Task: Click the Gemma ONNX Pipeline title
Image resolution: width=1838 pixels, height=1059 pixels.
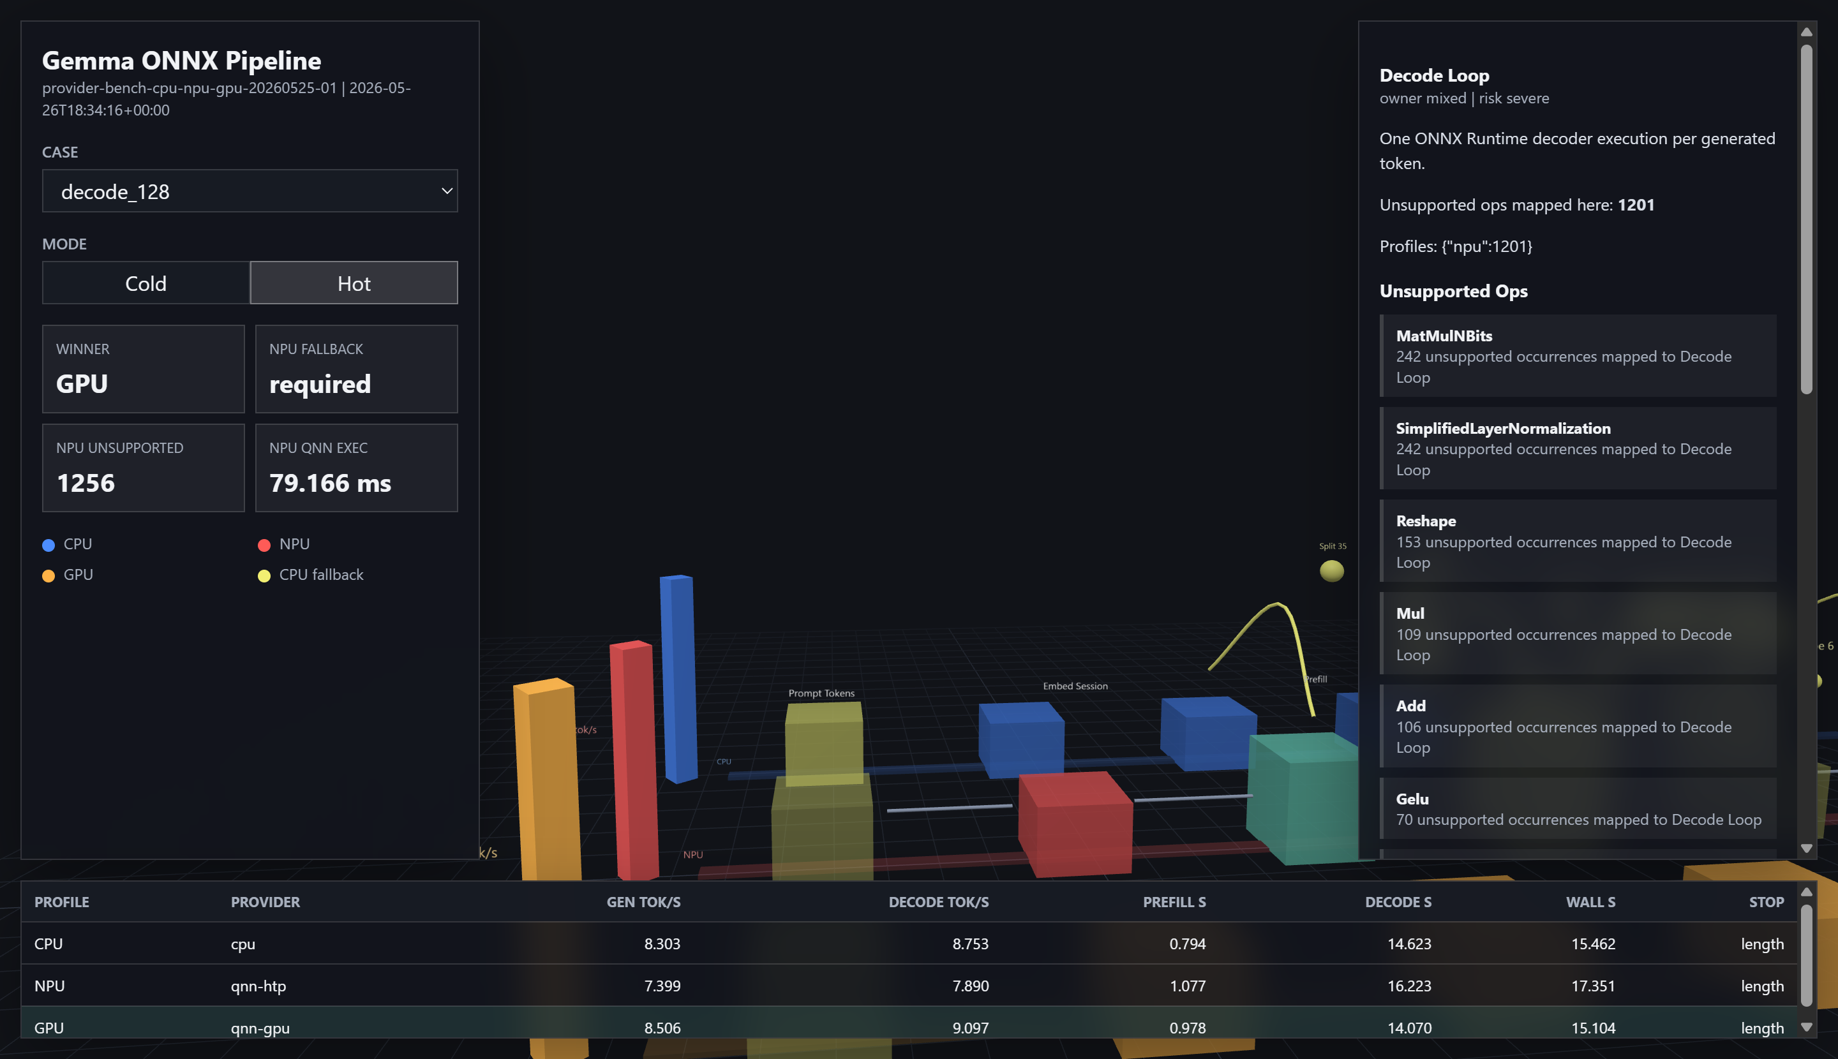Action: point(181,61)
